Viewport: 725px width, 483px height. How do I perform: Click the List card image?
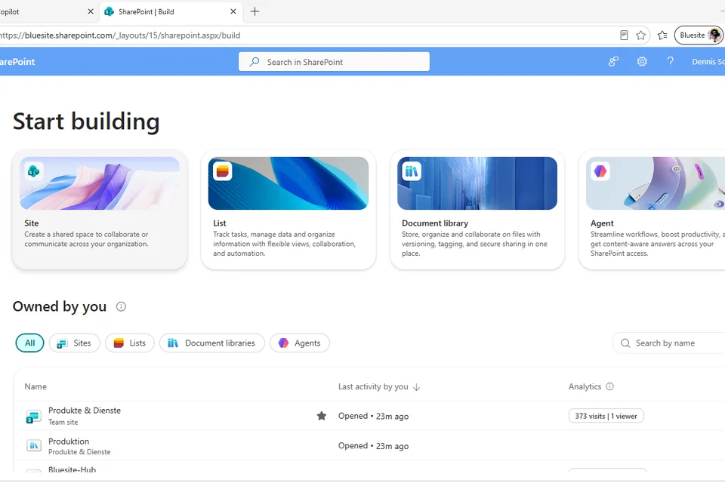click(288, 183)
